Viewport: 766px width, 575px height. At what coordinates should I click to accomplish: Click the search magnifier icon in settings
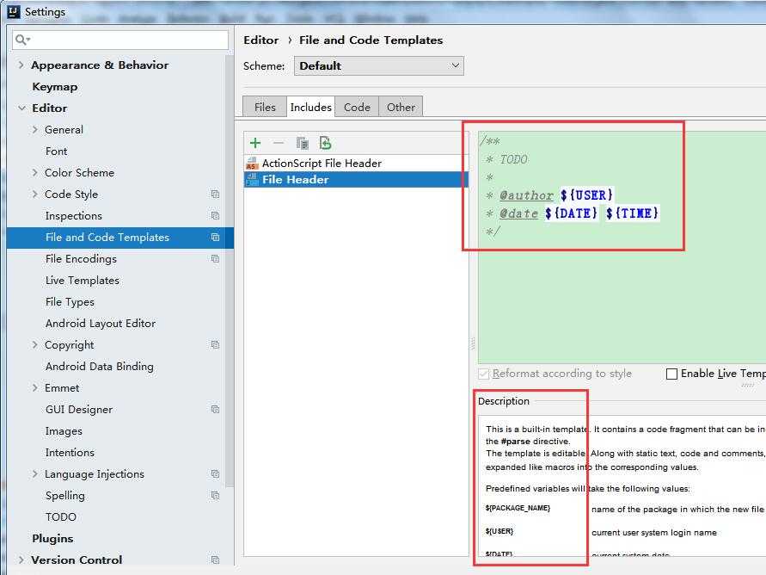[22, 40]
